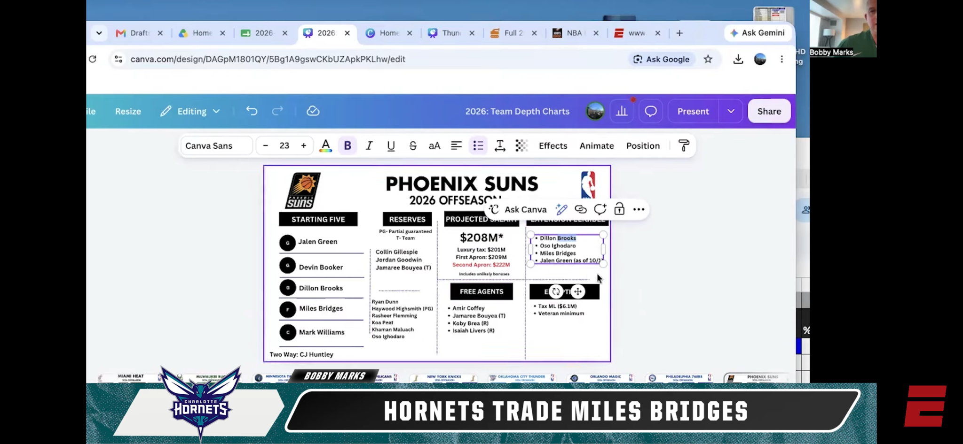Image resolution: width=963 pixels, height=444 pixels.
Task: Click the FREE AGENTS header box
Action: 481,291
